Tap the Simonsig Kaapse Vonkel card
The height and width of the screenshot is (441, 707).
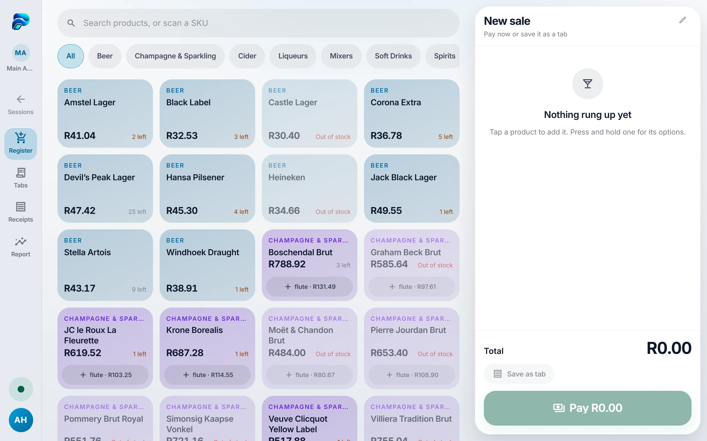point(207,419)
